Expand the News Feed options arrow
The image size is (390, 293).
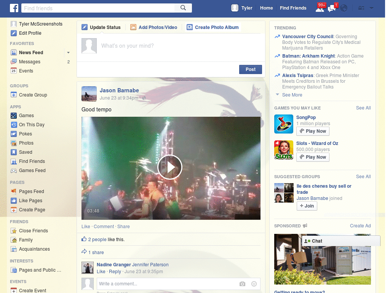[68, 52]
